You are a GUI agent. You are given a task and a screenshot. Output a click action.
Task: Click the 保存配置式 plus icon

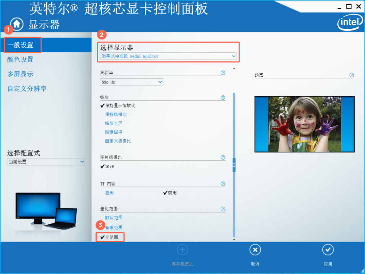pyautogui.click(x=182, y=250)
